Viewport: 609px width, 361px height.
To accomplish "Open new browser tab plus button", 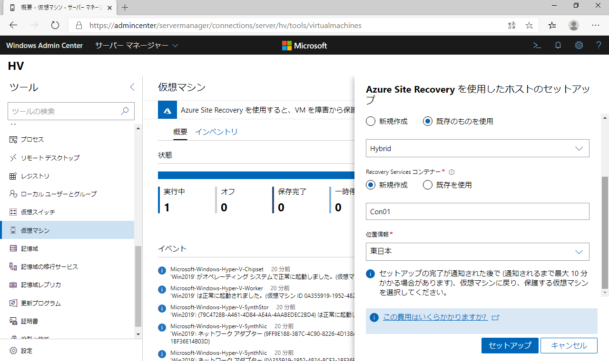I will click(125, 8).
